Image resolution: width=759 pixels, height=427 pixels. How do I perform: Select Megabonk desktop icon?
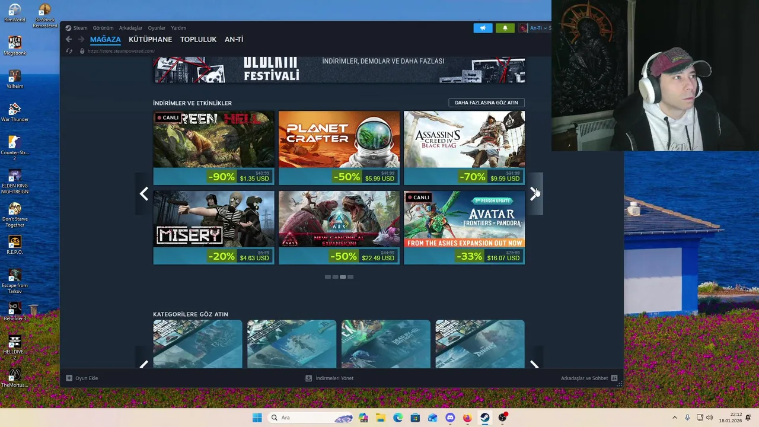coord(15,46)
